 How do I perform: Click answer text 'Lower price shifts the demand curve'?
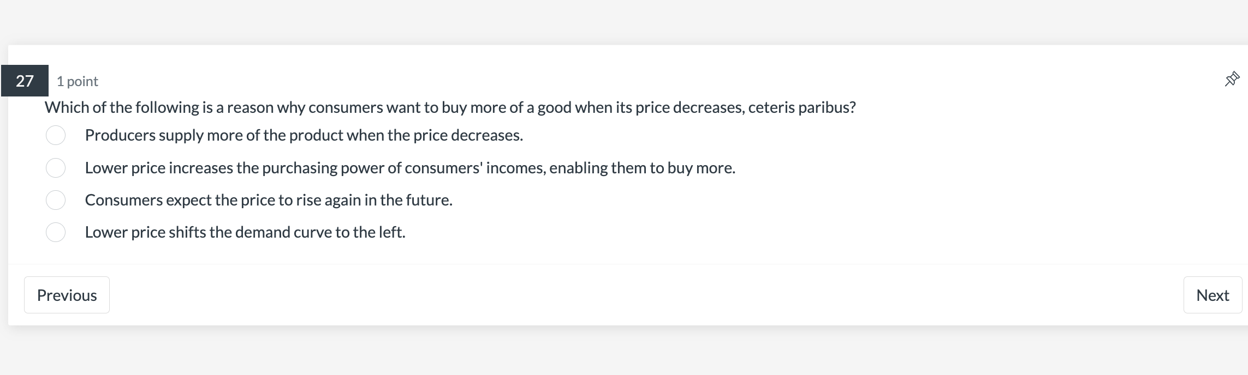245,232
